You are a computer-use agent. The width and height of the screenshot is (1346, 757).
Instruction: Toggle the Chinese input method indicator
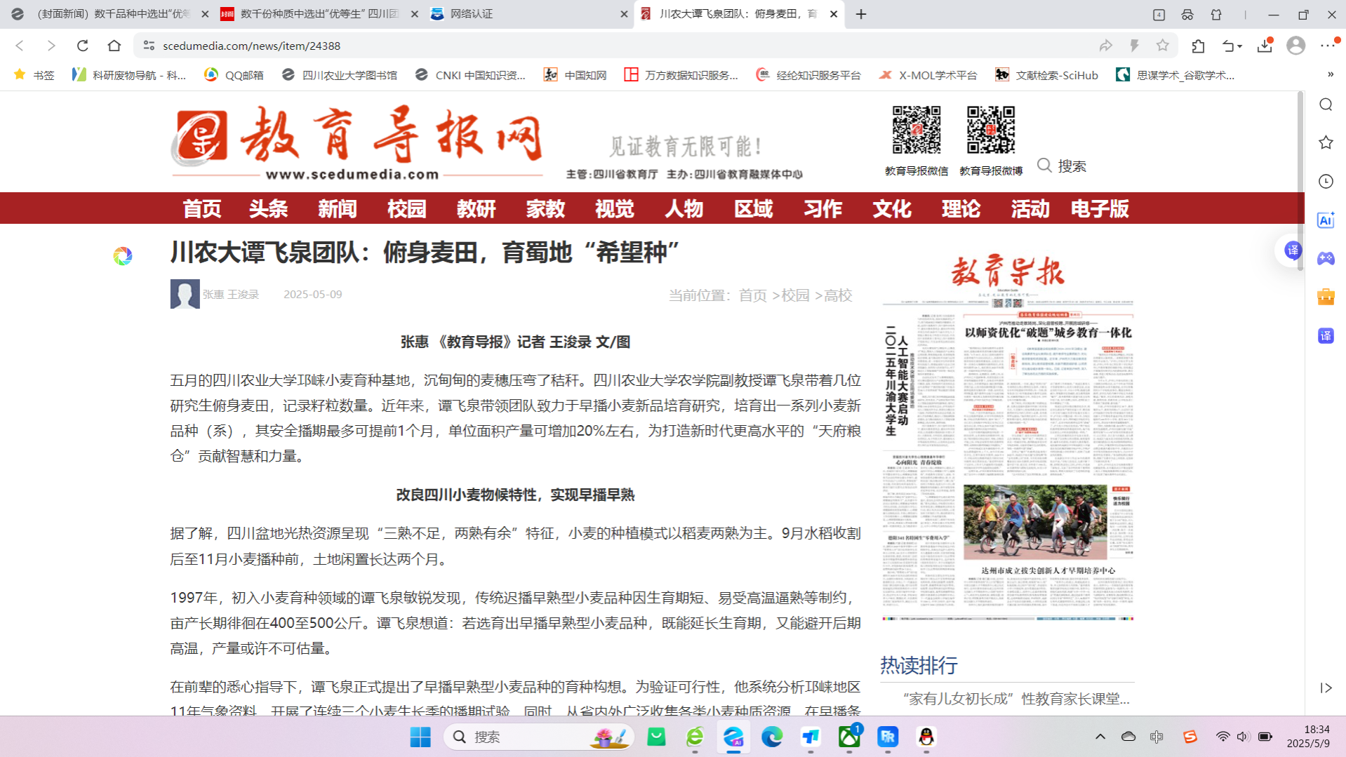(1157, 737)
